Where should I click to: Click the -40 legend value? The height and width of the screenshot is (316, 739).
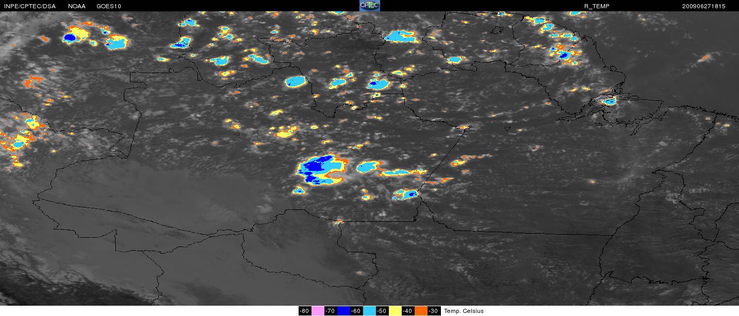(408, 311)
